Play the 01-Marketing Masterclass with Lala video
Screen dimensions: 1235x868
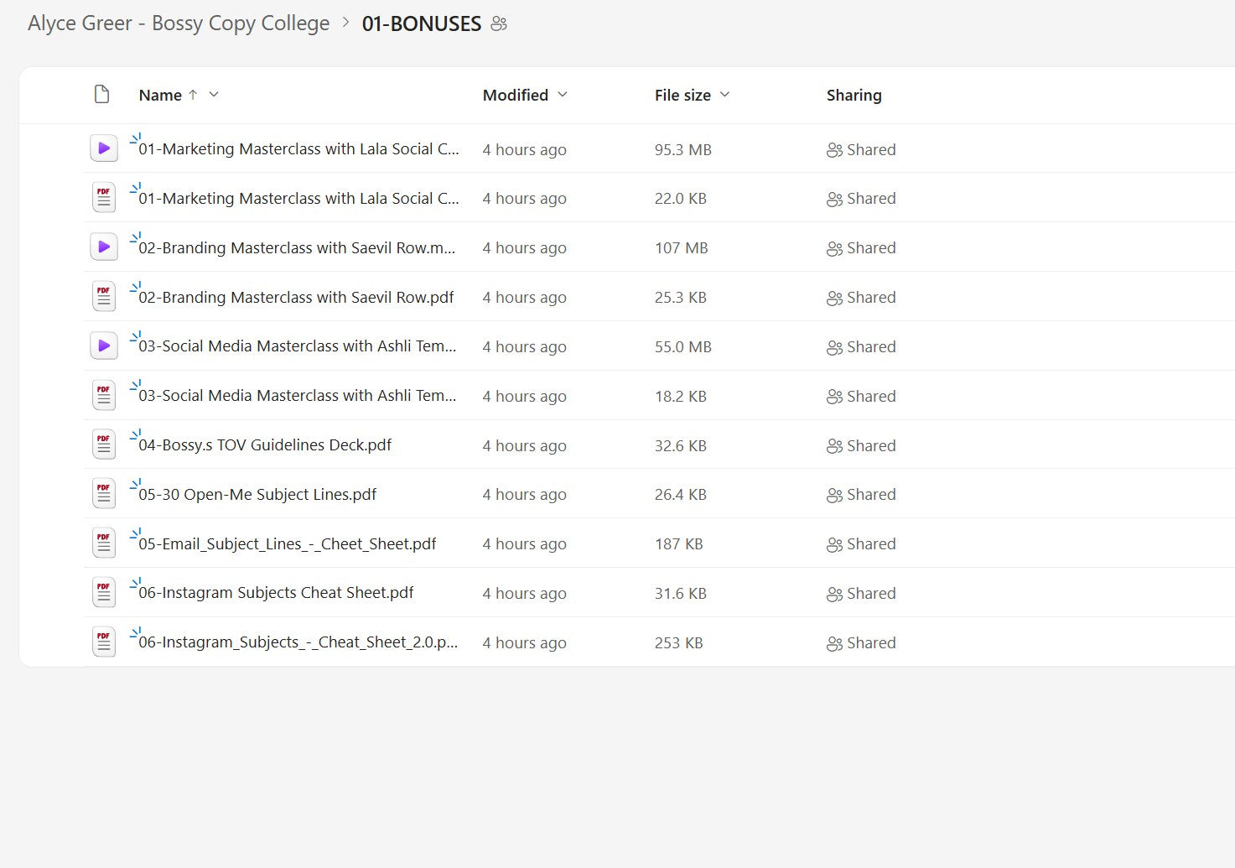[103, 148]
